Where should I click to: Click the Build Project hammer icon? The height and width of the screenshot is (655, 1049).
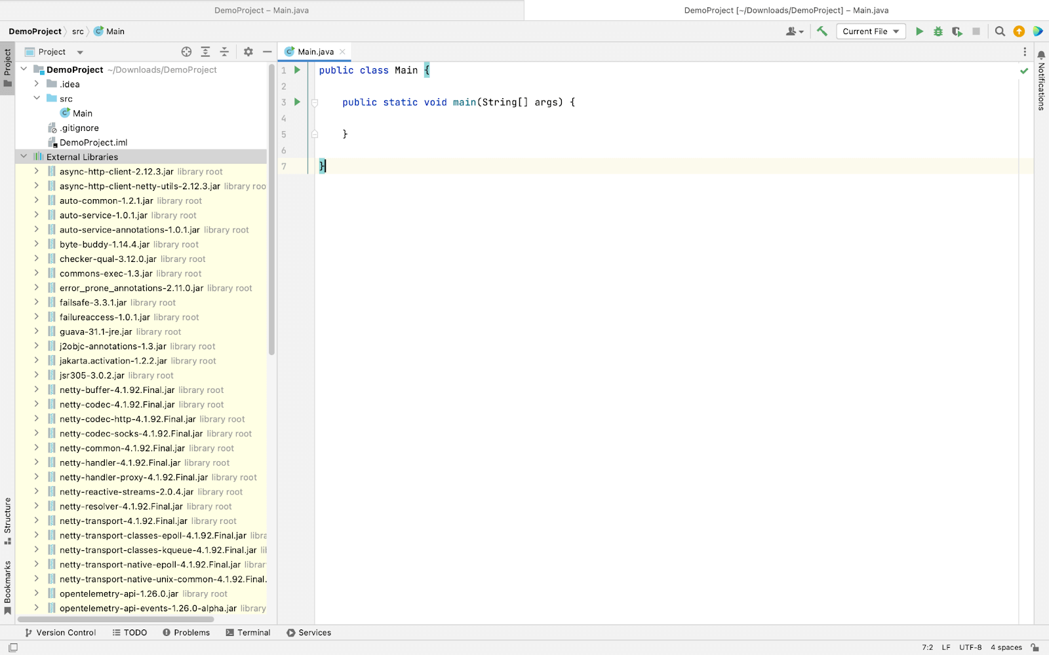[x=822, y=31]
